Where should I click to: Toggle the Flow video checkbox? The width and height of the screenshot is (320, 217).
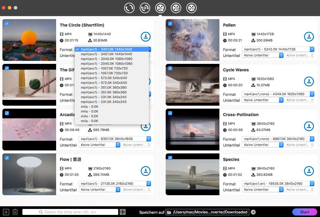pyautogui.click(x=7, y=158)
